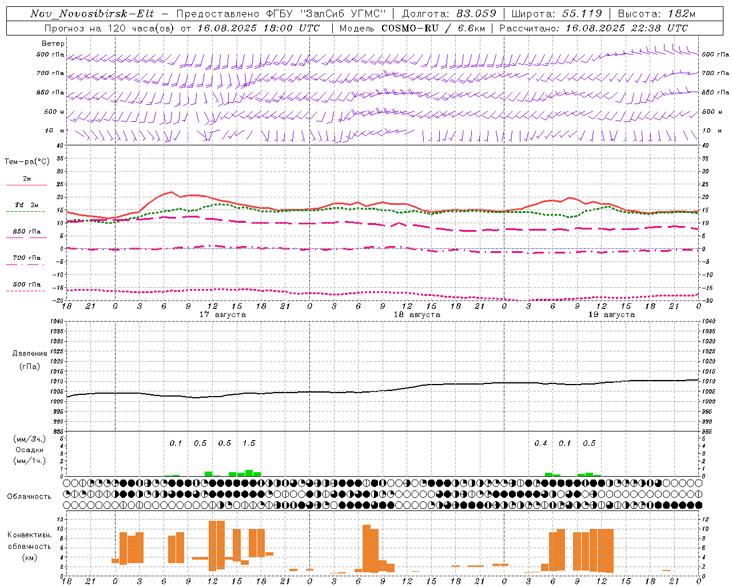Click the 700 гПа temperature legend label

point(27,258)
